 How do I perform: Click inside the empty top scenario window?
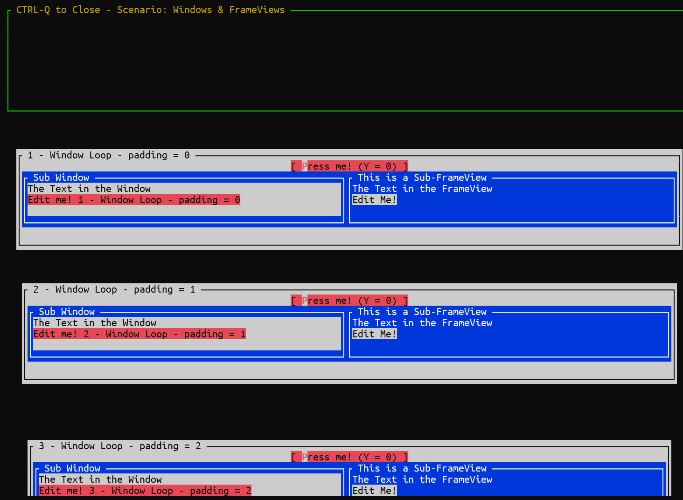327,65
